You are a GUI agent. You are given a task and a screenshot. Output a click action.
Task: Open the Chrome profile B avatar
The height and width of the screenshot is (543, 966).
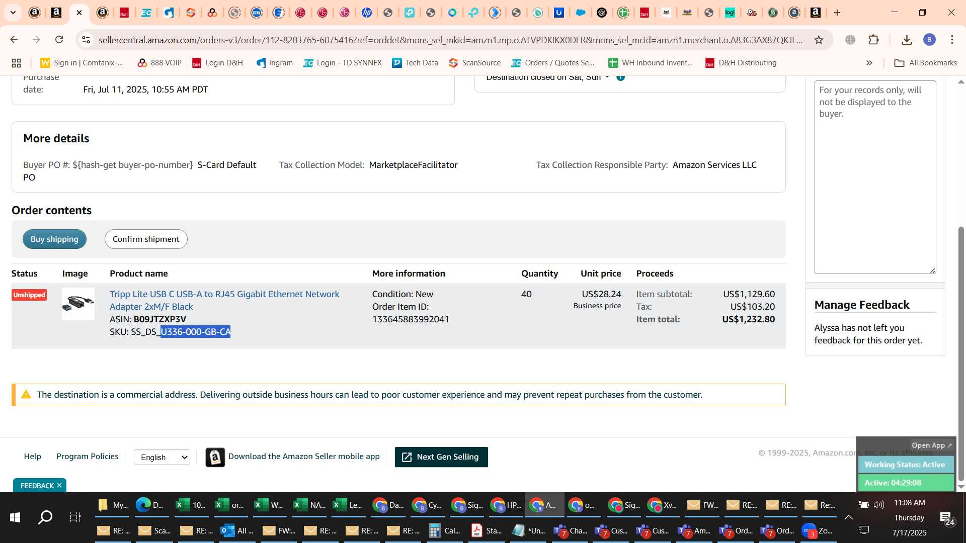929,40
